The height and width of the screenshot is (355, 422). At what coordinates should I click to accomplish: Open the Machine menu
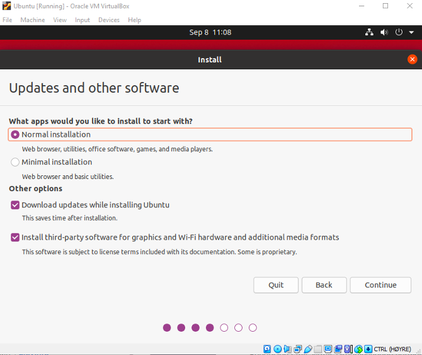33,20
